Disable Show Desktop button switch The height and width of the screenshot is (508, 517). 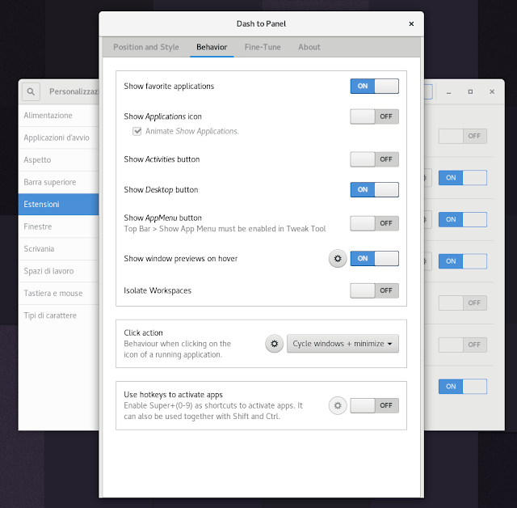point(375,190)
